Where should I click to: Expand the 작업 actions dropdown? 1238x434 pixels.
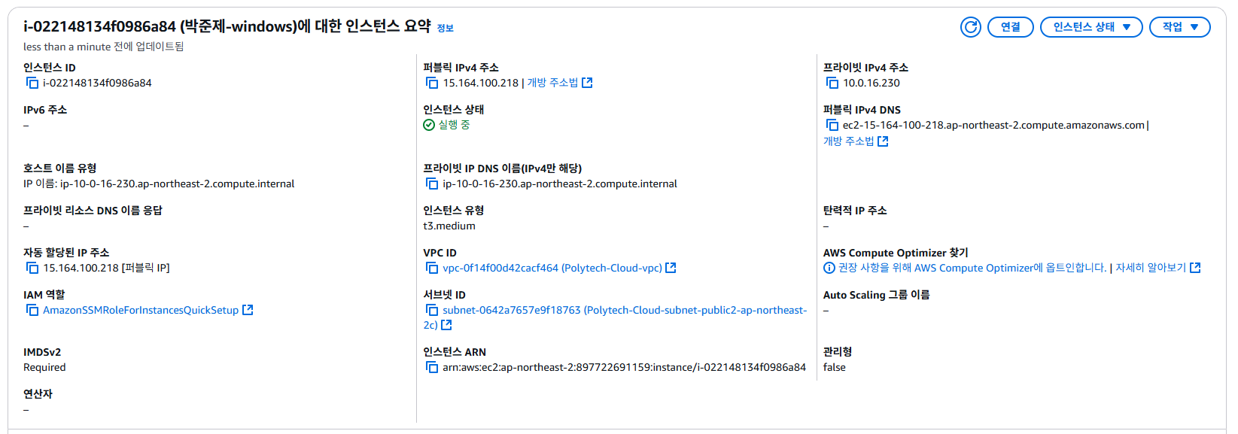pyautogui.click(x=1179, y=27)
